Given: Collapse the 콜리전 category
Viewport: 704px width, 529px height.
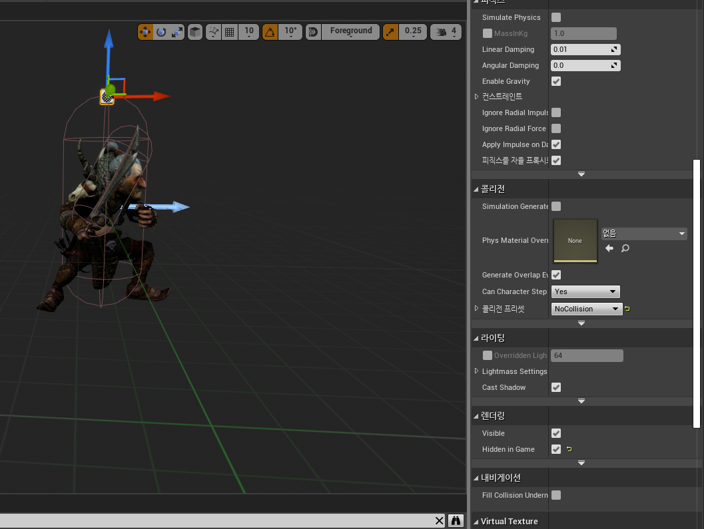Looking at the screenshot, I should (476, 190).
